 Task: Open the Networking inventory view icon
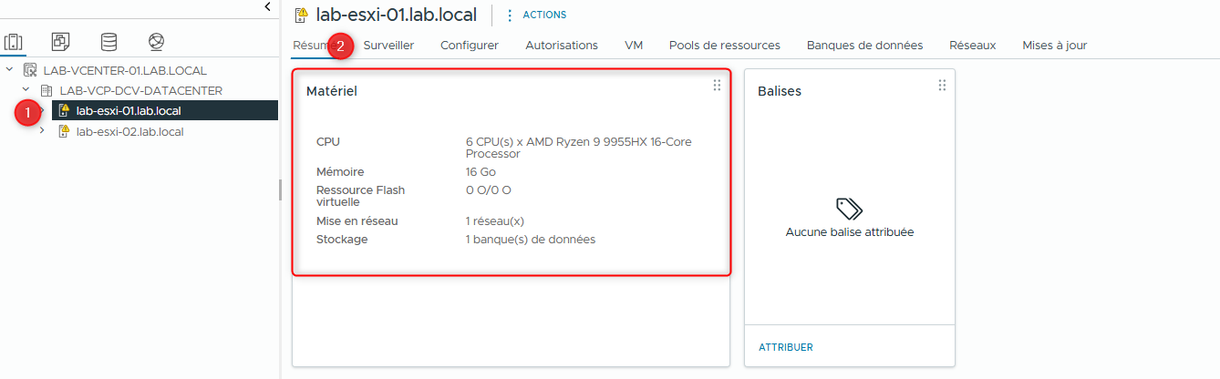pos(156,42)
